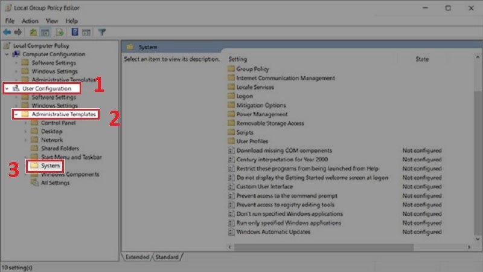Select the All Settings tree item
This screenshot has width=483, height=272.
pos(56,183)
